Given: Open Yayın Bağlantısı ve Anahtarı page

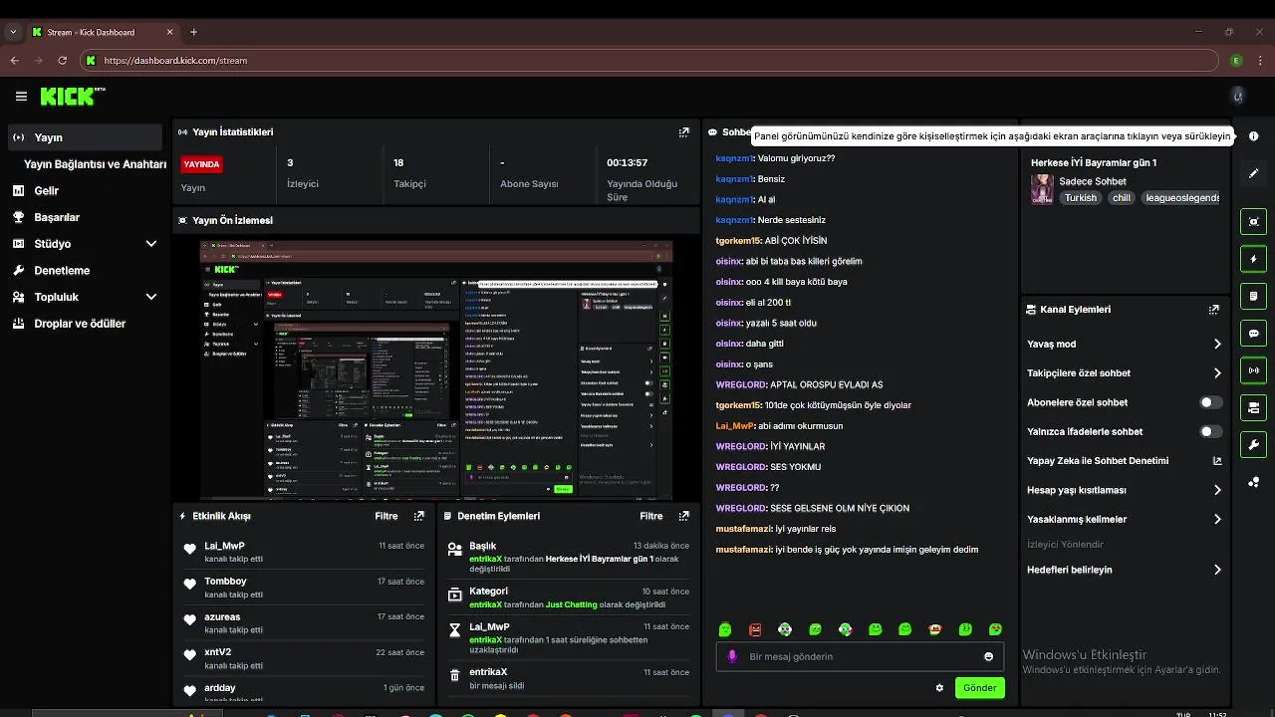Looking at the screenshot, I should point(95,164).
